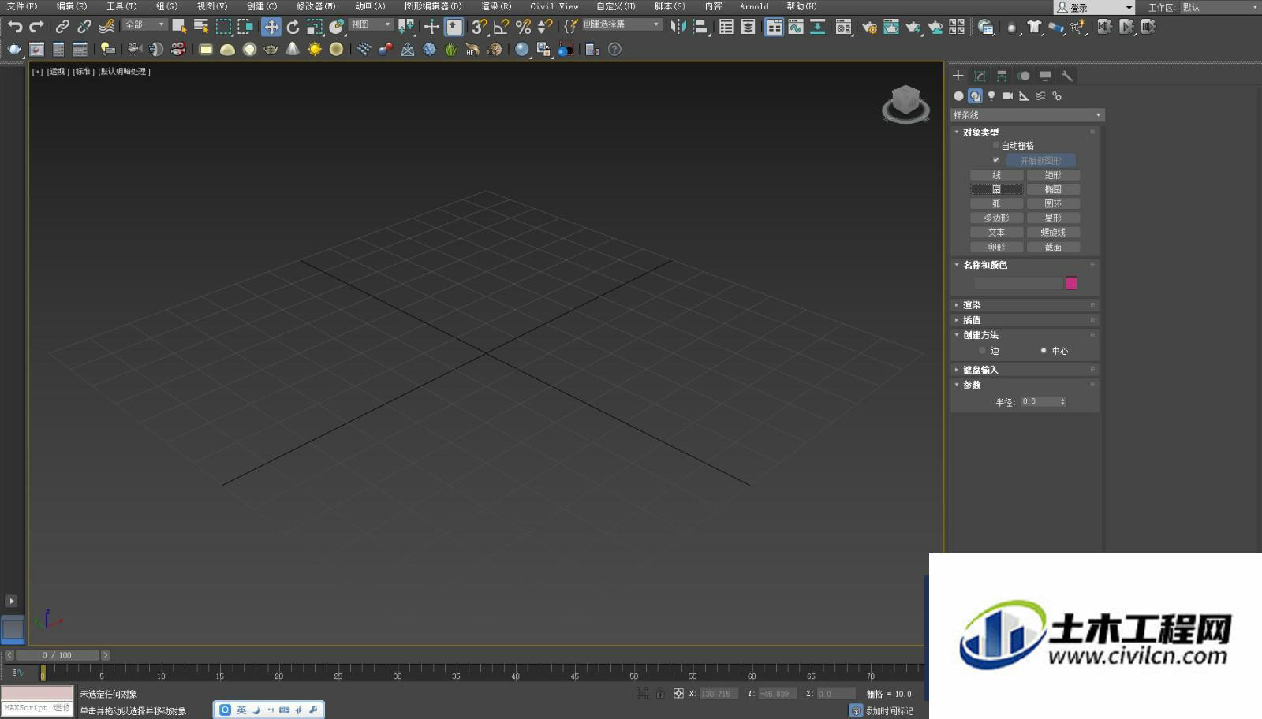The width and height of the screenshot is (1262, 719).
Task: Open Select by Name list icon
Action: click(x=201, y=27)
